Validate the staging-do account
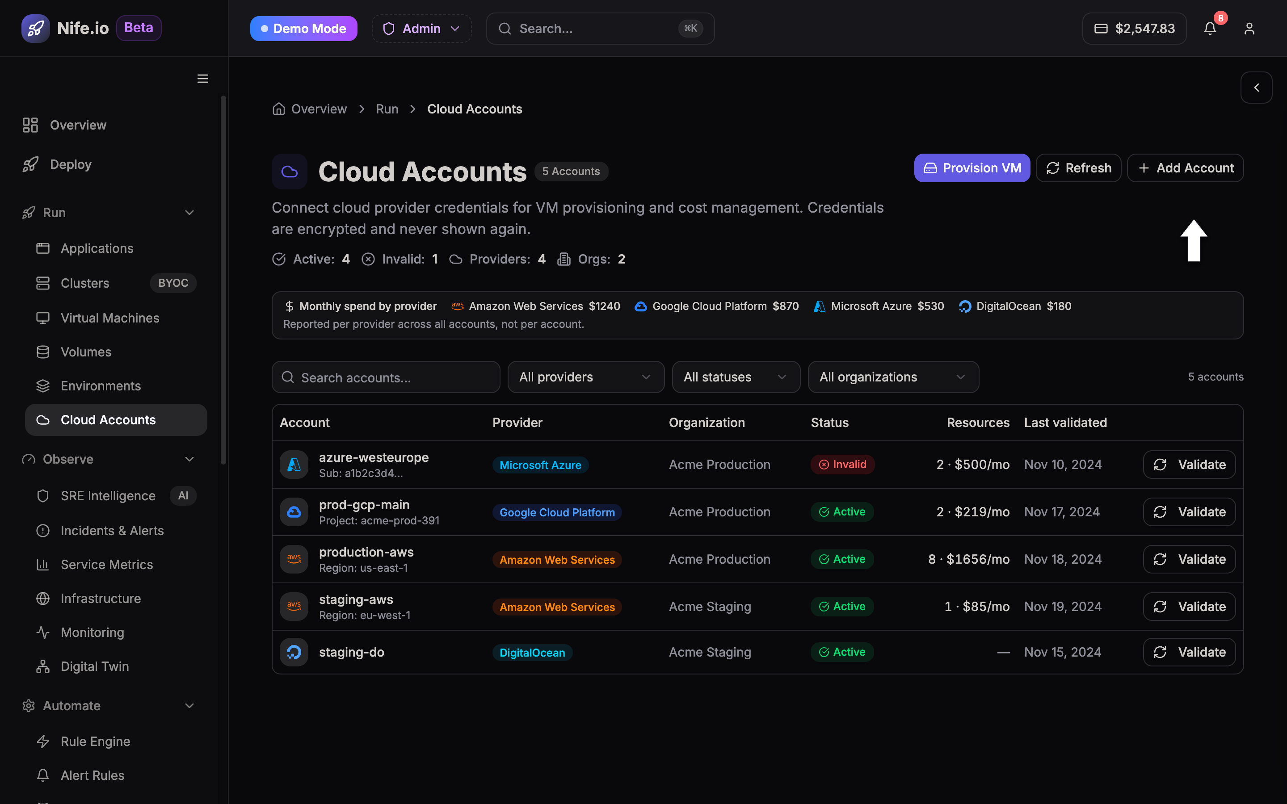Image resolution: width=1287 pixels, height=804 pixels. click(1189, 653)
